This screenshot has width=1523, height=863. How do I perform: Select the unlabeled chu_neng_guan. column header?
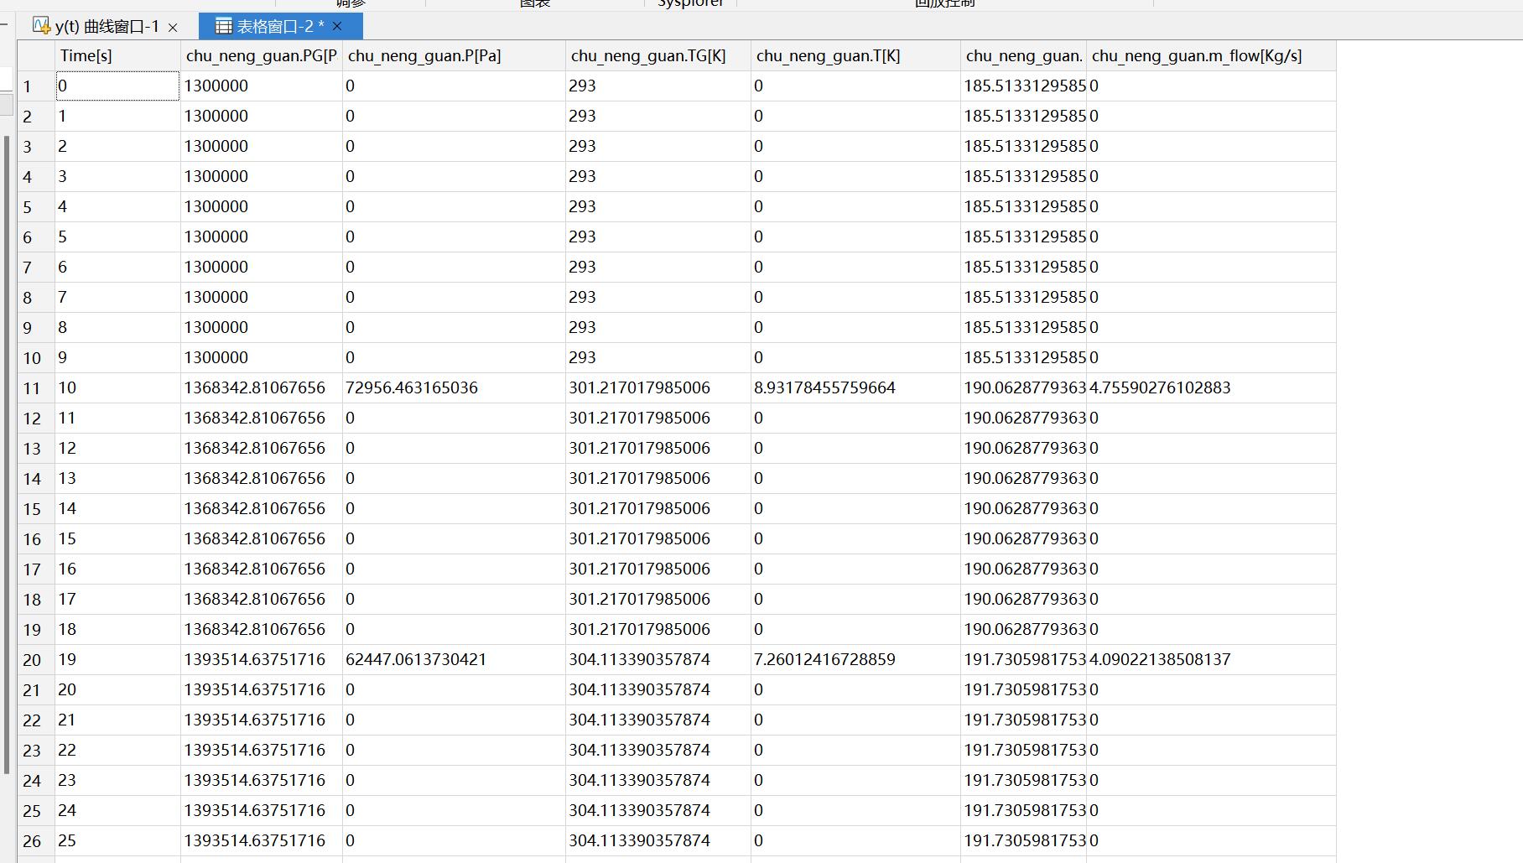pyautogui.click(x=1024, y=55)
